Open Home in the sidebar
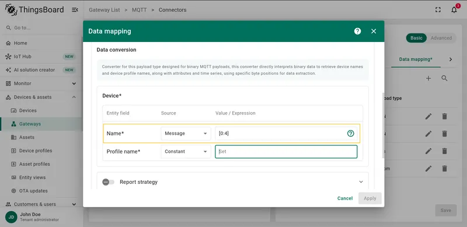The image size is (467, 227). (x=41, y=43)
